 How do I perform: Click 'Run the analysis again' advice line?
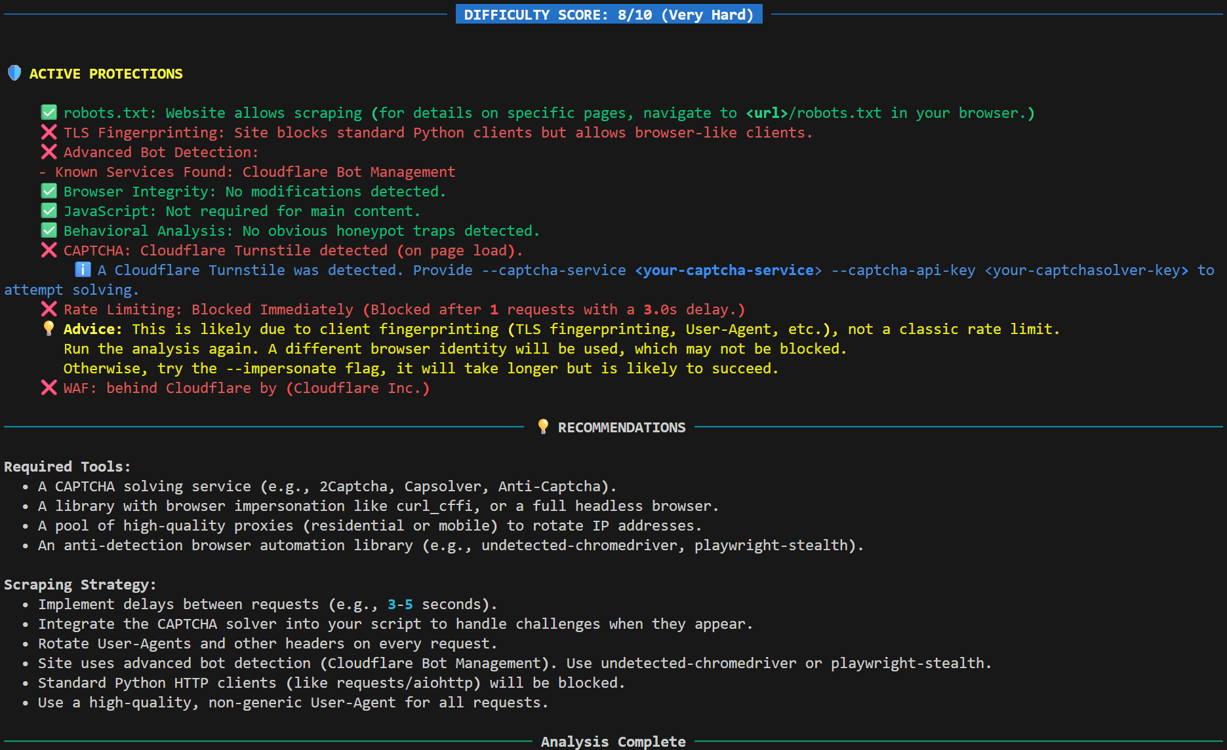click(x=455, y=349)
